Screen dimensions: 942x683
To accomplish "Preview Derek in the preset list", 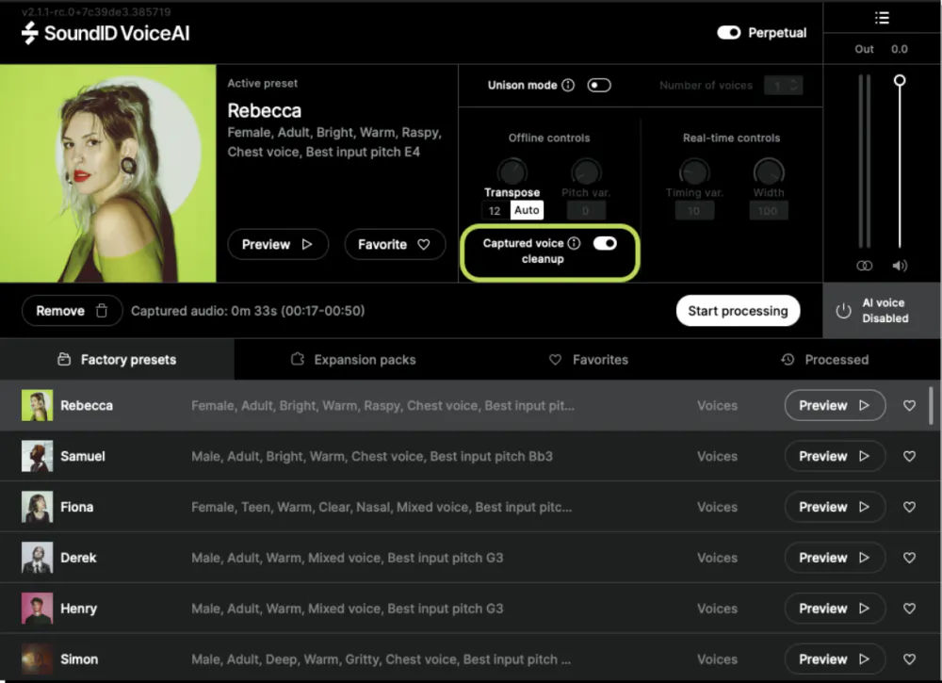I will [x=835, y=558].
